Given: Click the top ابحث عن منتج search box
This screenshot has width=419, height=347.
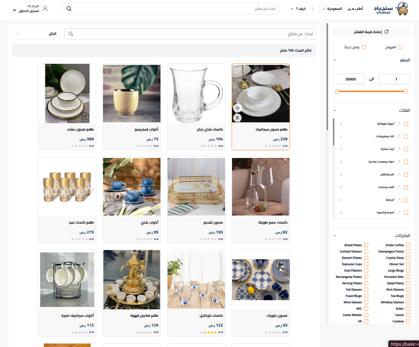Looking at the screenshot, I should click(171, 9).
